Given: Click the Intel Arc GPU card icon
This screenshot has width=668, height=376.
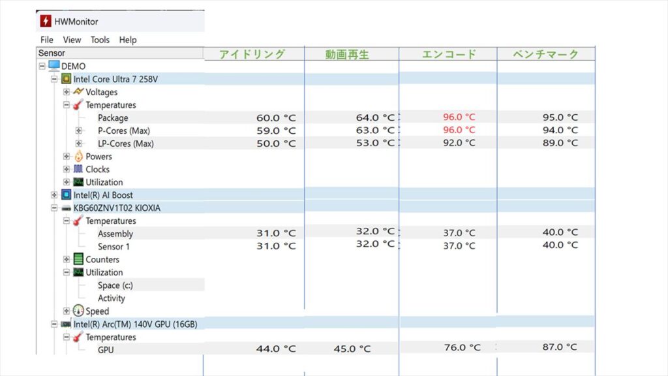Looking at the screenshot, I should pyautogui.click(x=66, y=324).
